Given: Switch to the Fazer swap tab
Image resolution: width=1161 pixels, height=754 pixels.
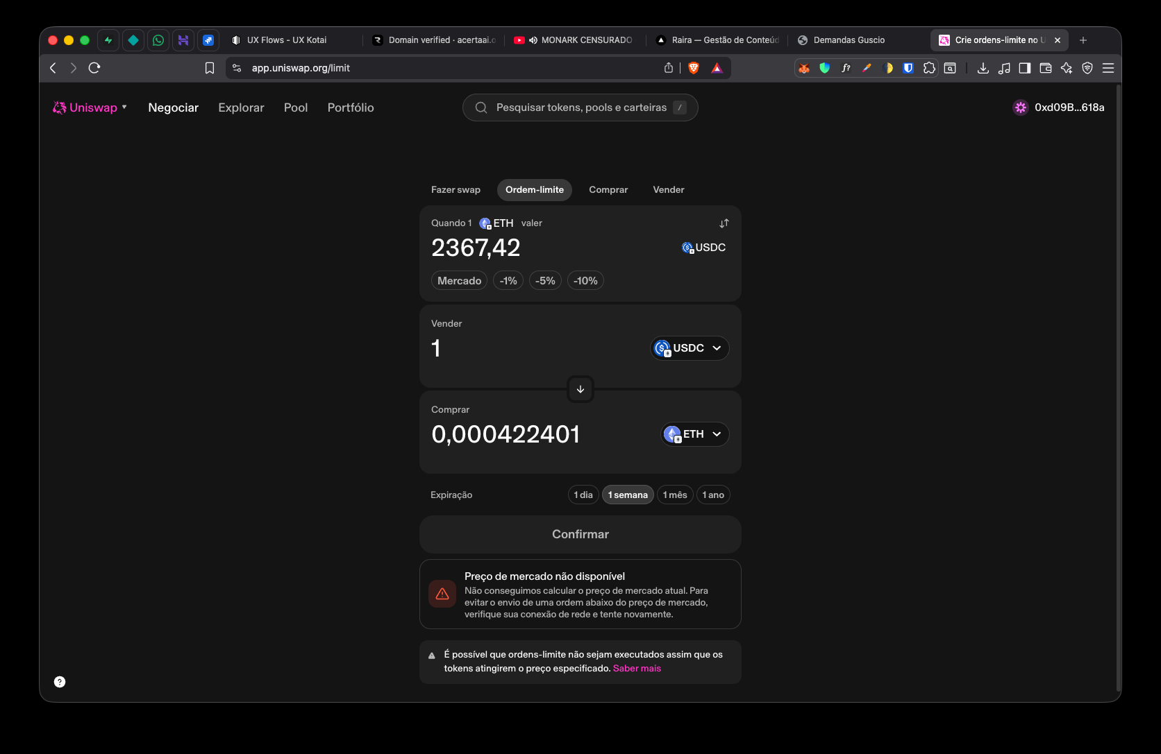Looking at the screenshot, I should tap(456, 190).
